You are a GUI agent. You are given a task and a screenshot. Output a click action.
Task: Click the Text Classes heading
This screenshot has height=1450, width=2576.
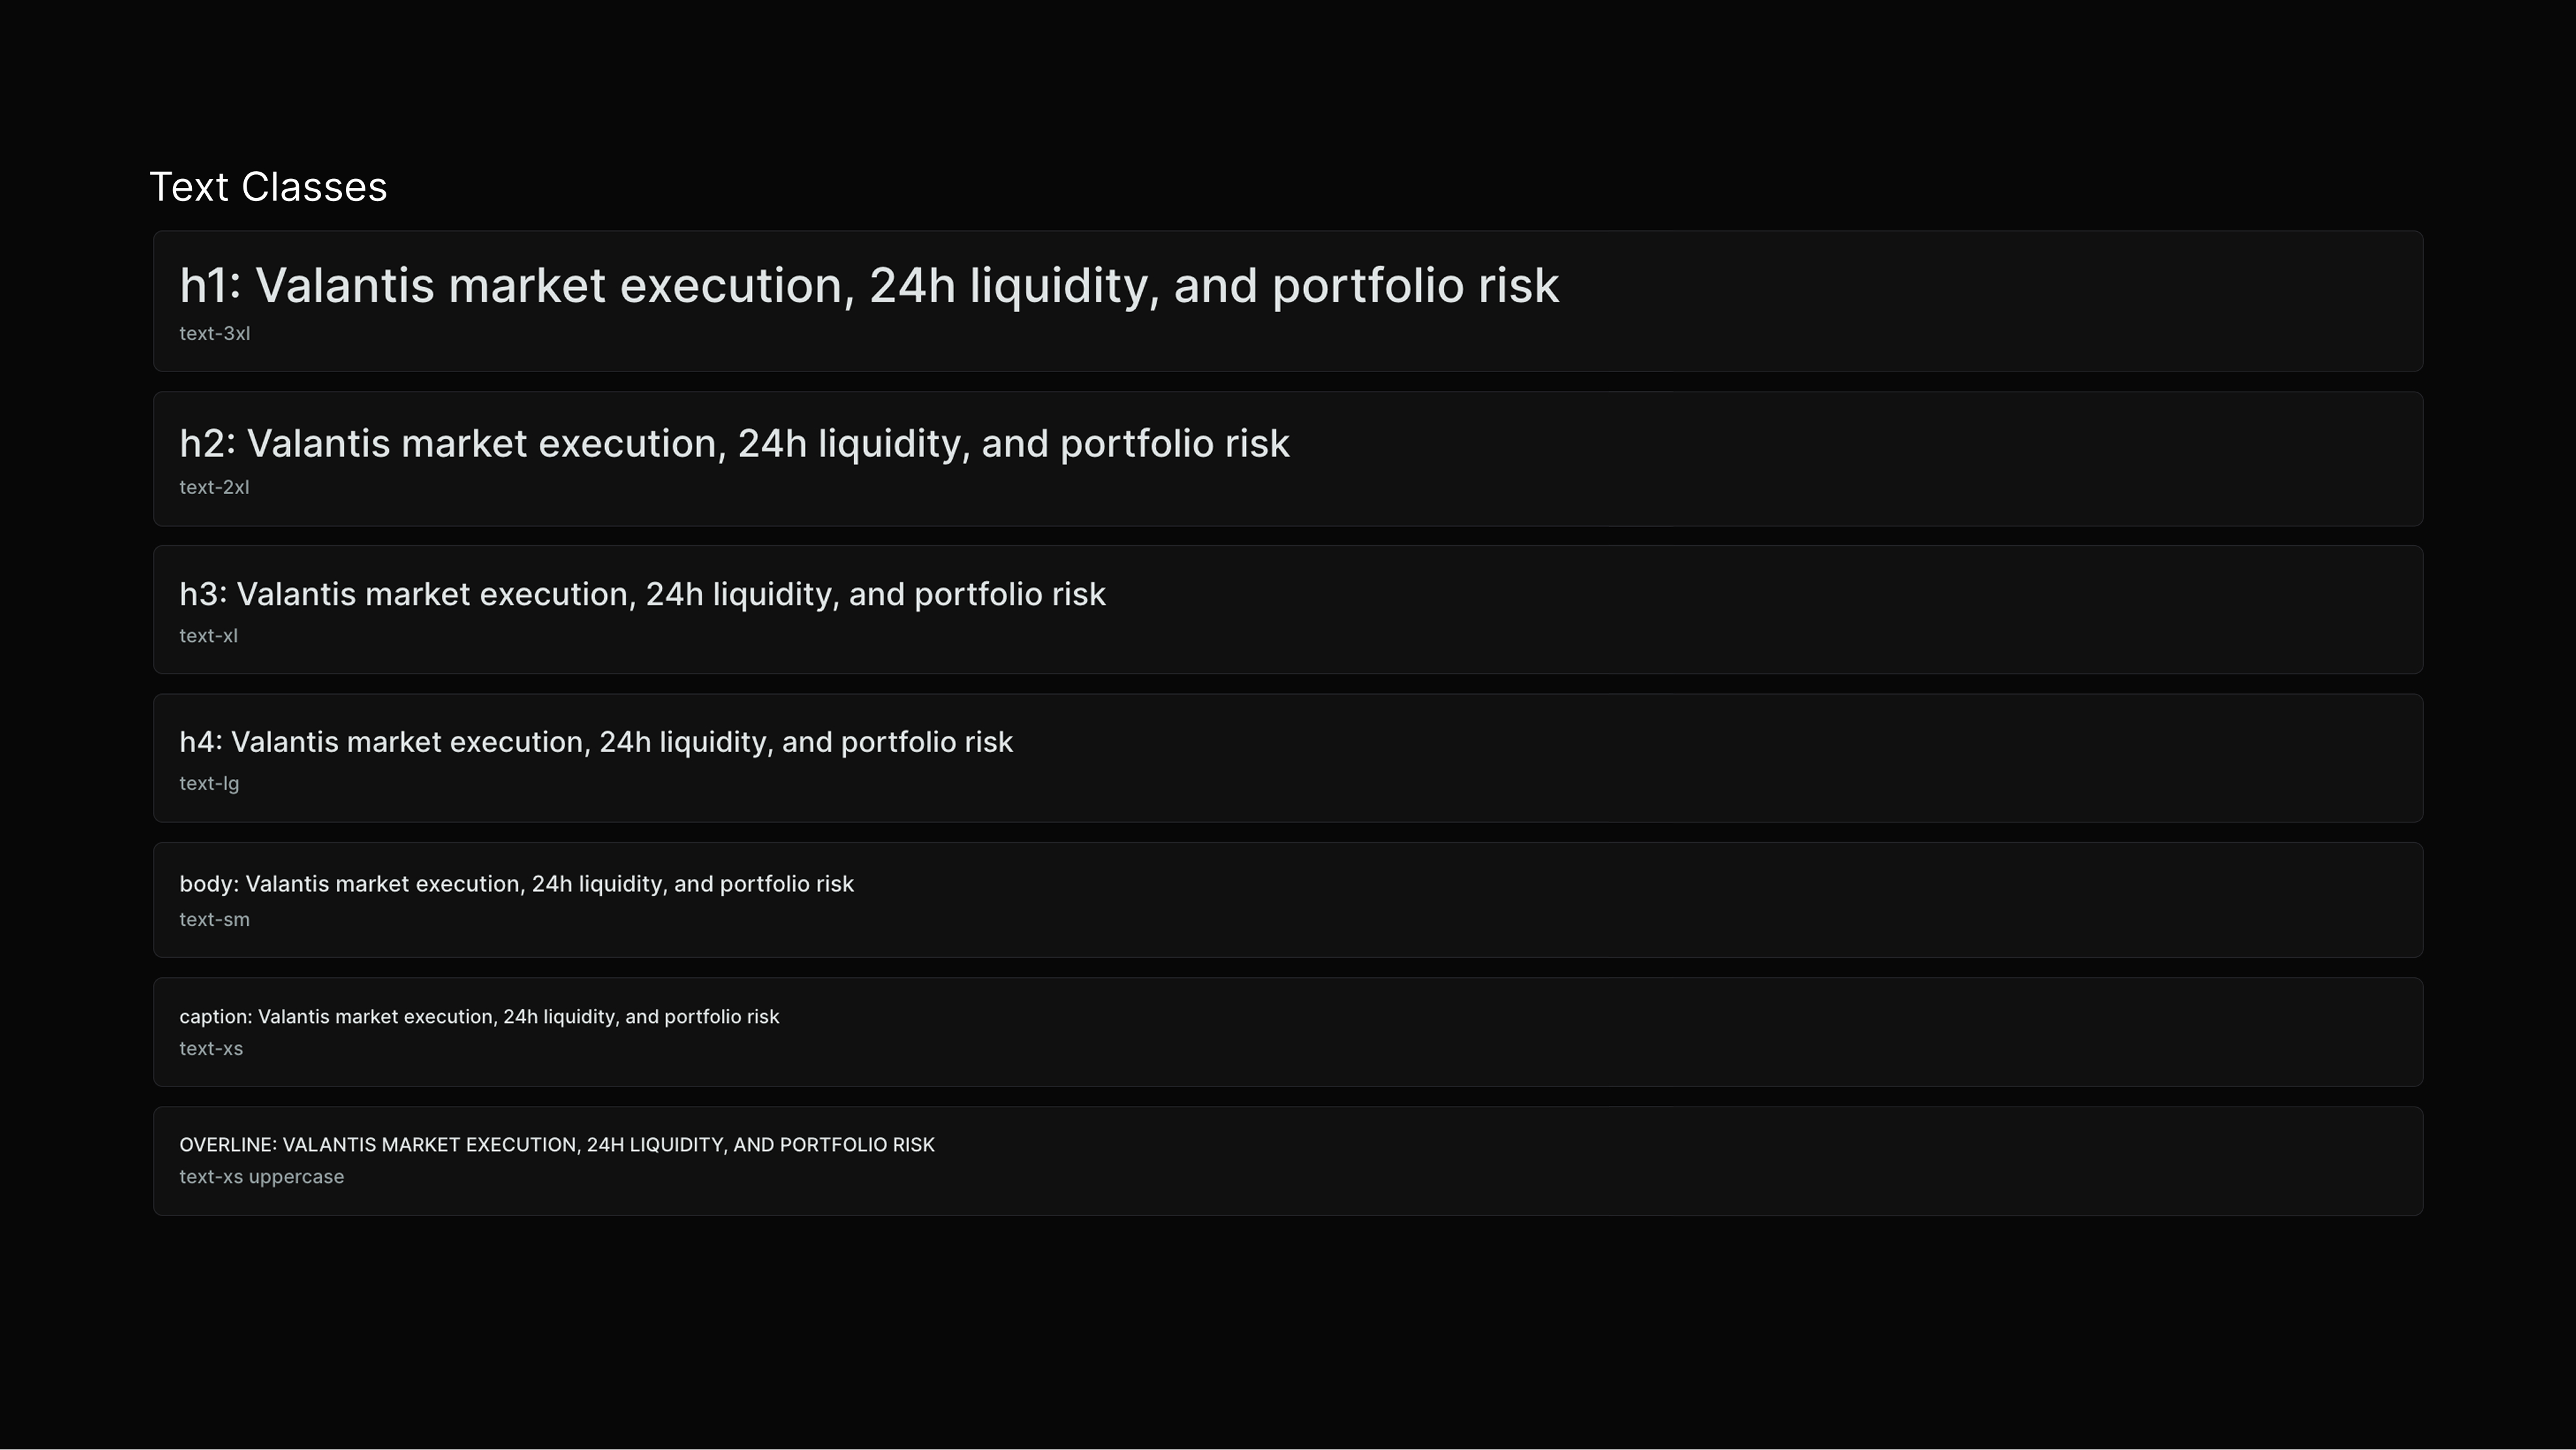point(268,187)
